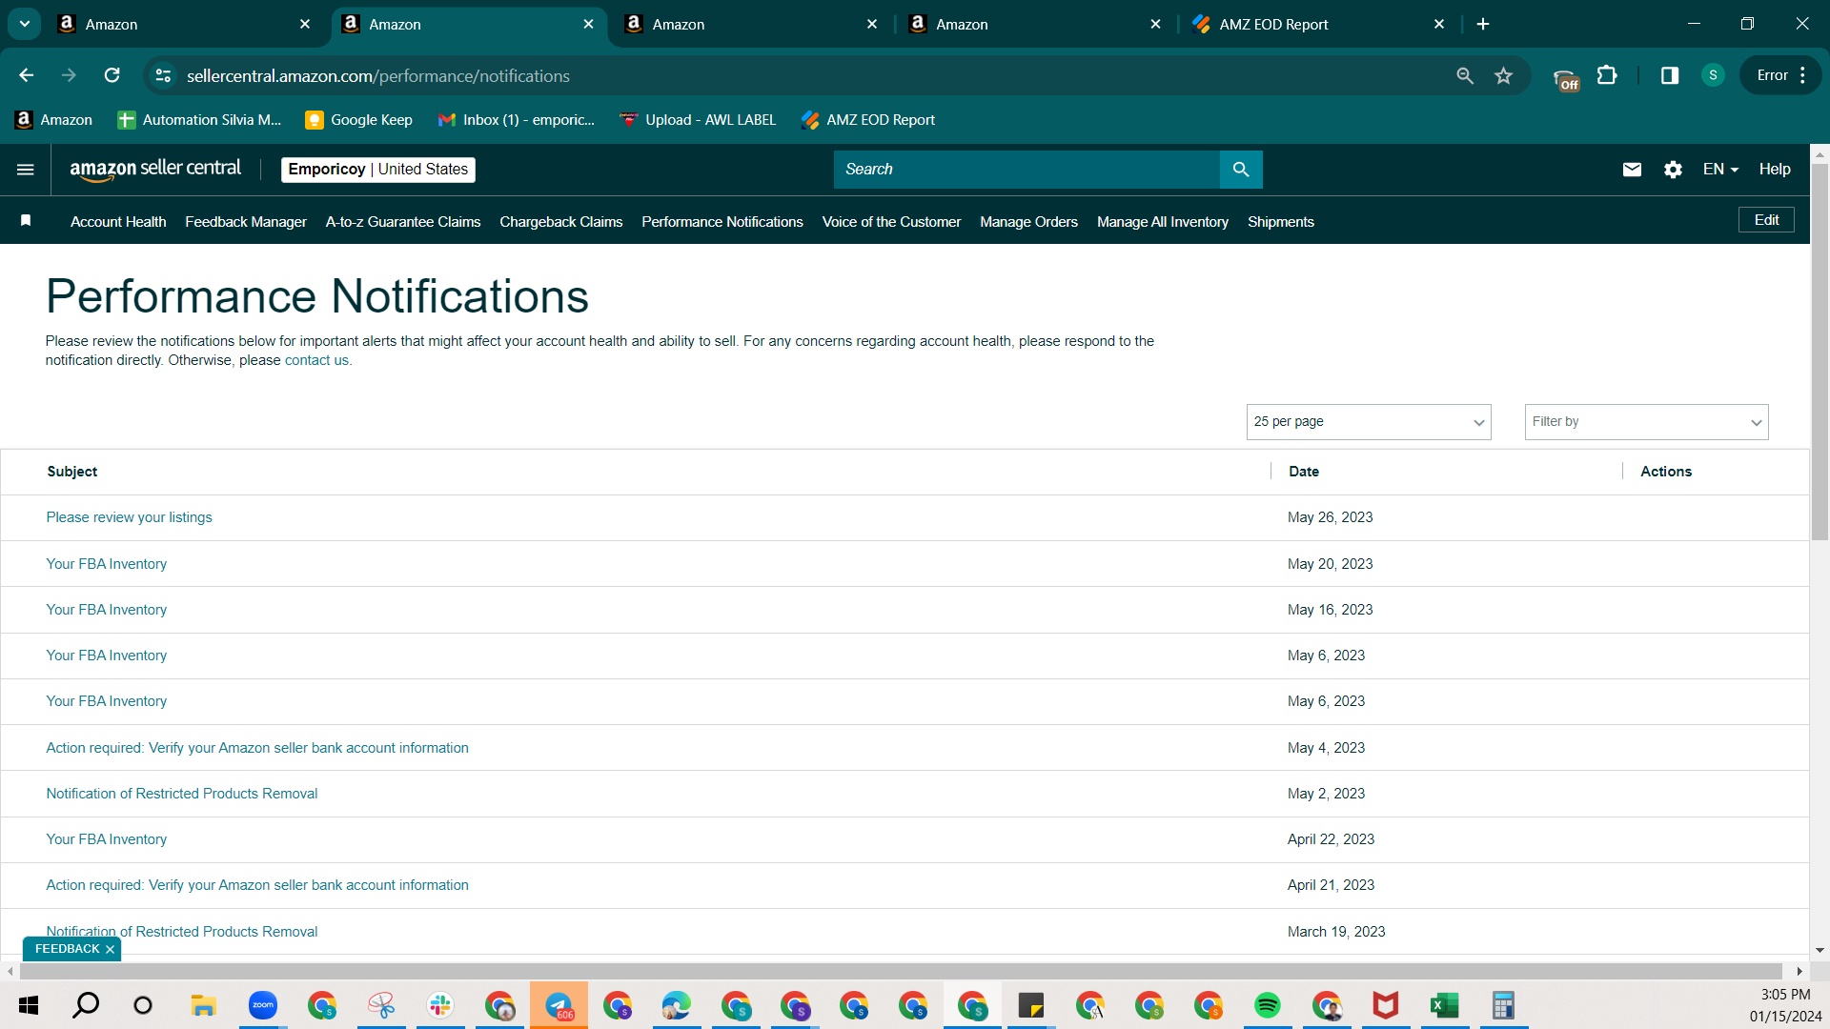Image resolution: width=1830 pixels, height=1029 pixels.
Task: Open the Windows Start menu
Action: coord(29,1005)
